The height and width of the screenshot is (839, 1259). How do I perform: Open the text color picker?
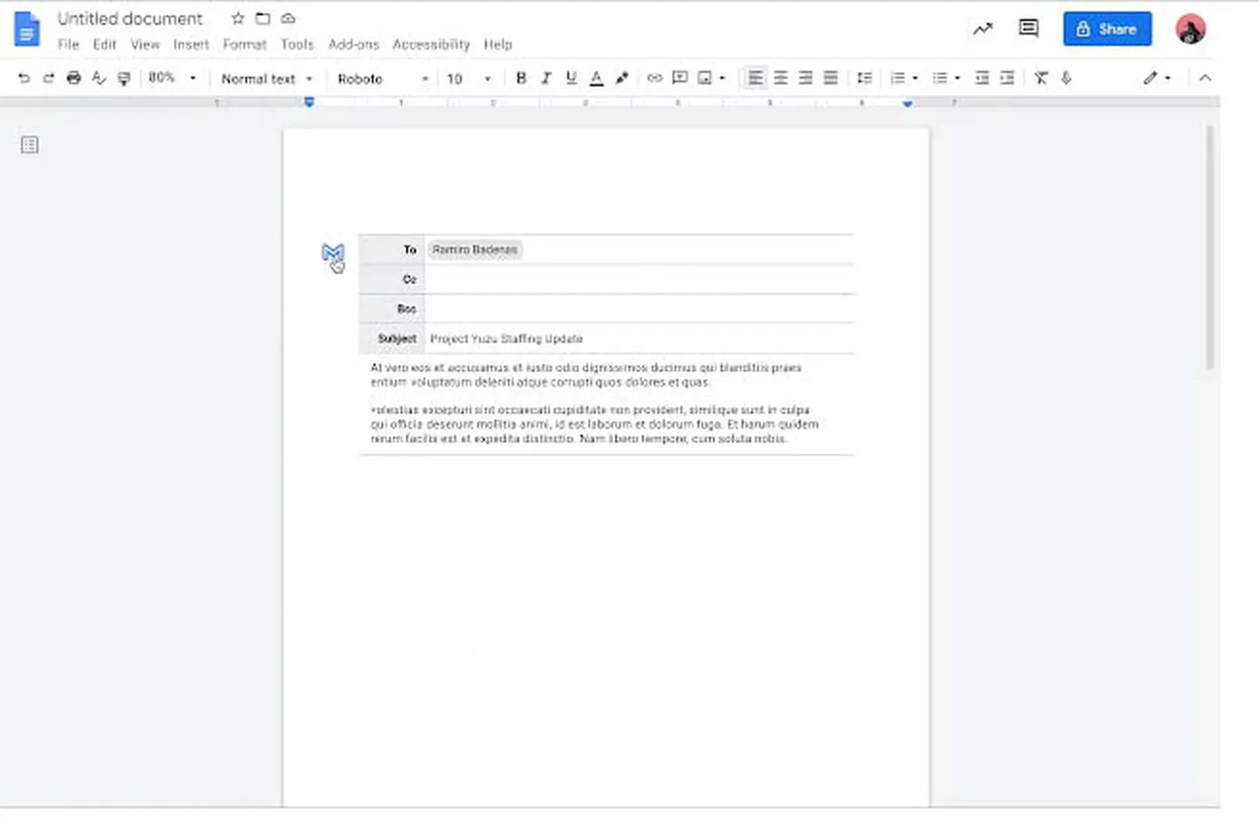click(596, 78)
